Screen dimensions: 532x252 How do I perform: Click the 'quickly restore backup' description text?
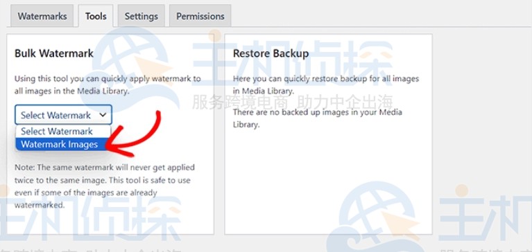[326, 85]
